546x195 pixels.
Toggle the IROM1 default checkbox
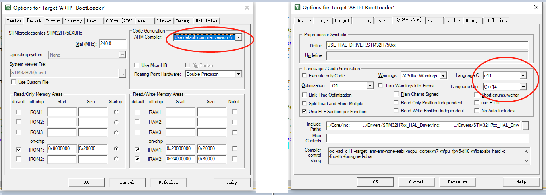(x=19, y=149)
